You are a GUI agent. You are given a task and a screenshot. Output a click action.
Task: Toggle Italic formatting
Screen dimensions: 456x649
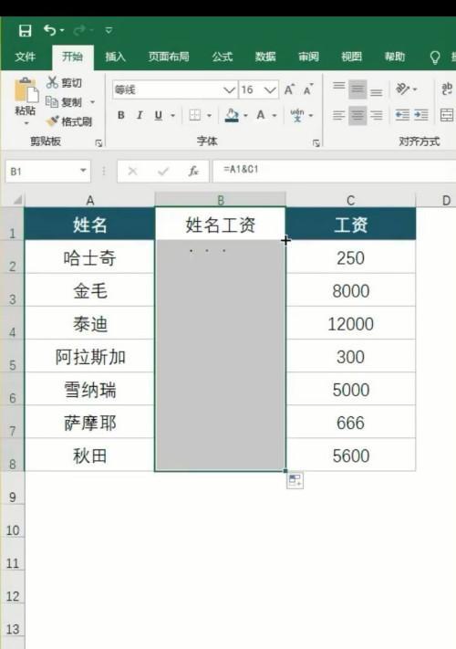pos(140,115)
